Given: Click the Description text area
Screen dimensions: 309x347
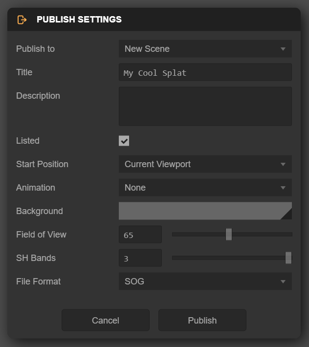Looking at the screenshot, I should pyautogui.click(x=205, y=107).
